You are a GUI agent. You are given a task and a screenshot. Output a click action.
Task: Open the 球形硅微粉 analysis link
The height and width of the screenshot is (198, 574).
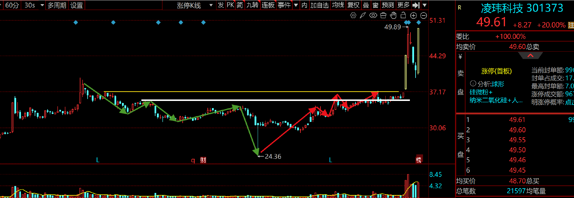491,84
